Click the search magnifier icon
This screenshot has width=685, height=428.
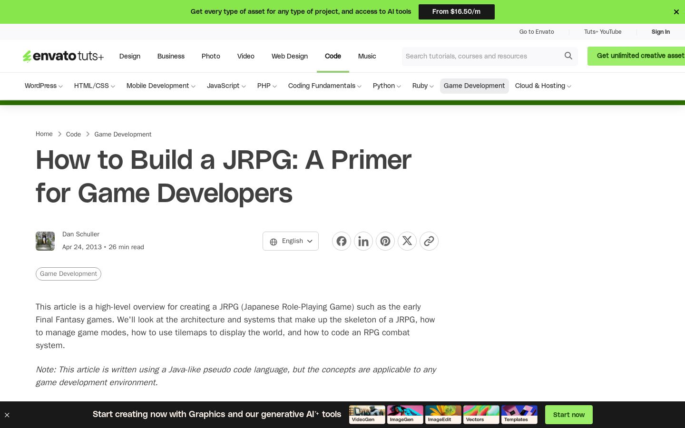[x=568, y=56]
